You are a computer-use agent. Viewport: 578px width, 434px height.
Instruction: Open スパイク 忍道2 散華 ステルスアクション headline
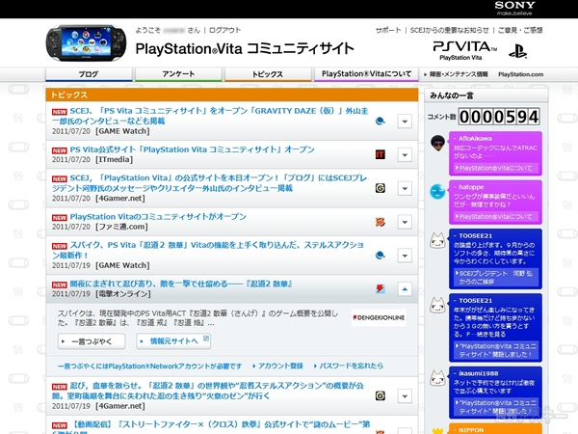(208, 250)
